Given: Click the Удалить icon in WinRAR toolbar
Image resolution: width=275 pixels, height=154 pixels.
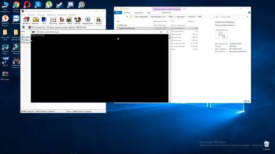Looking at the screenshot, I should coord(62,20).
